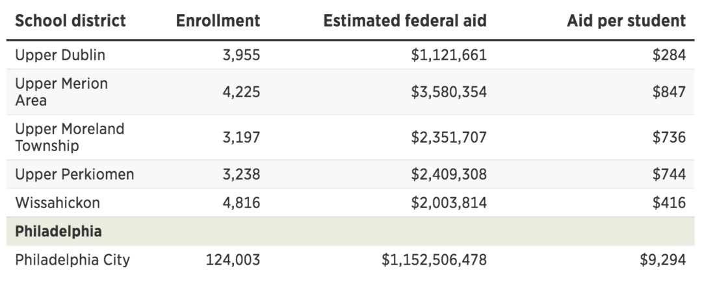Click Upper Perkiomen's $2,409,308 aid amount
Image resolution: width=702 pixels, height=284 pixels.
(448, 174)
